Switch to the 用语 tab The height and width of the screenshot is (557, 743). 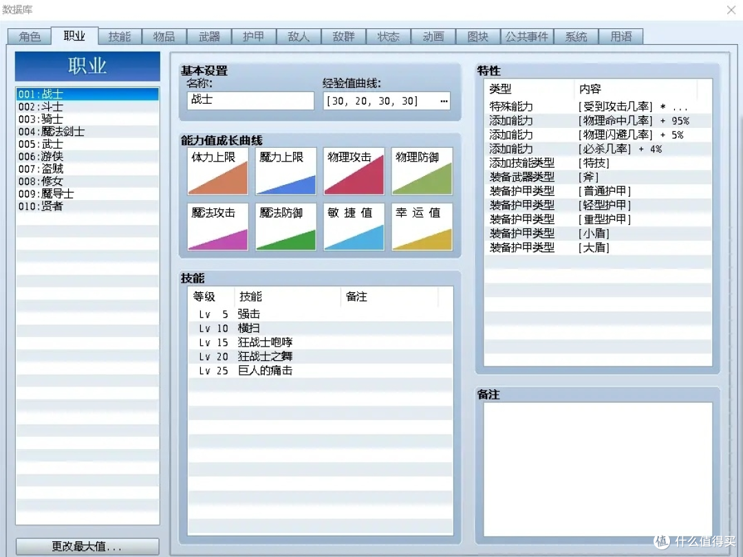point(621,36)
